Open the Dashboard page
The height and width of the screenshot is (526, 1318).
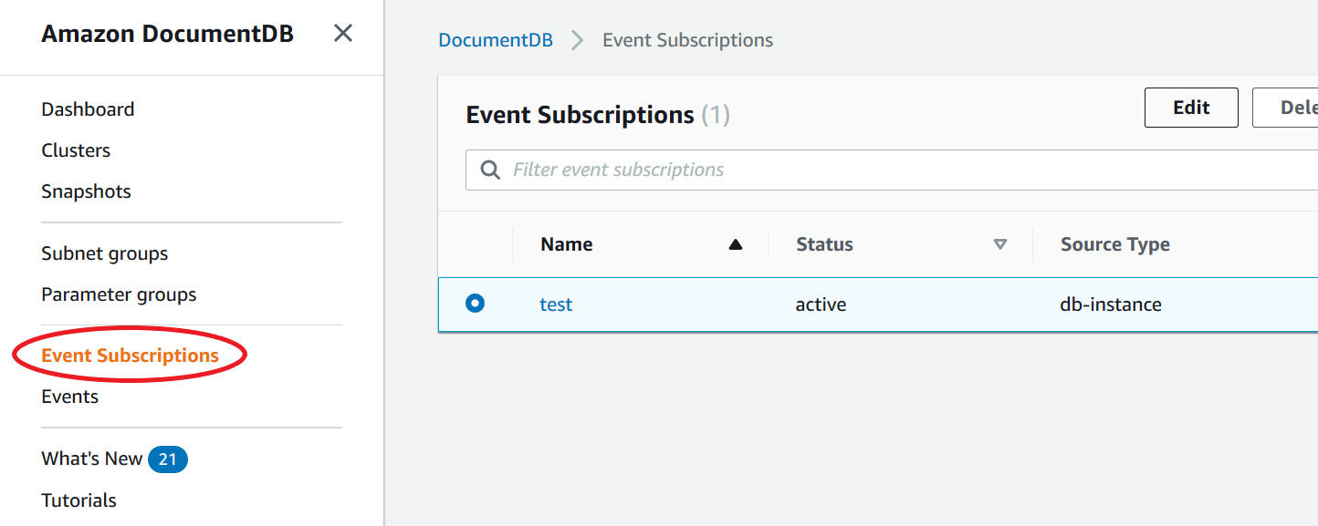[x=88, y=108]
